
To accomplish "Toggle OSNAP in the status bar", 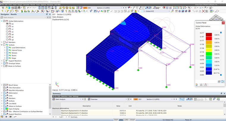I will coord(132,120).
